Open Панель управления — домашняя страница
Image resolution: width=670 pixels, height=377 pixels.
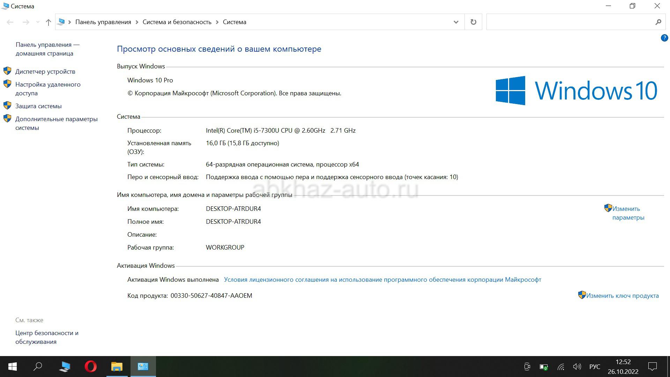47,49
